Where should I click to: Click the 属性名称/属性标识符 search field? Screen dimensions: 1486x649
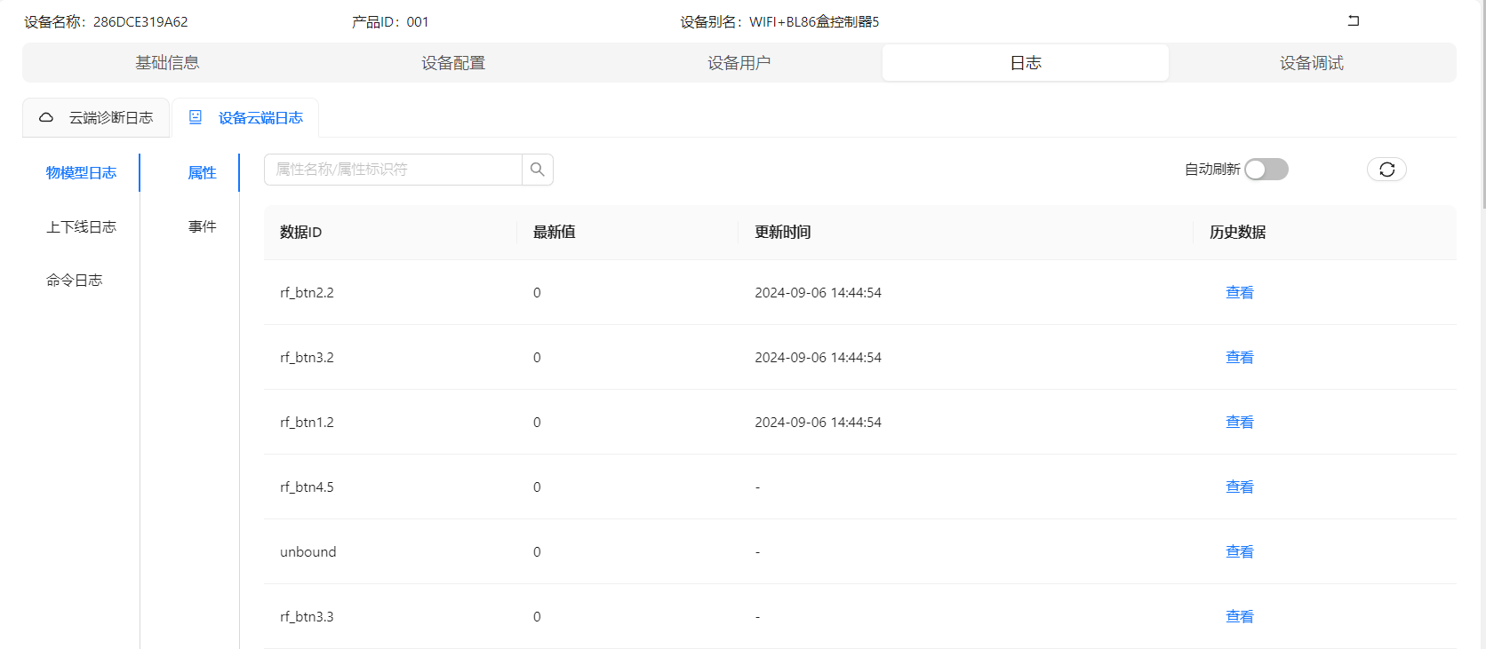tap(393, 170)
